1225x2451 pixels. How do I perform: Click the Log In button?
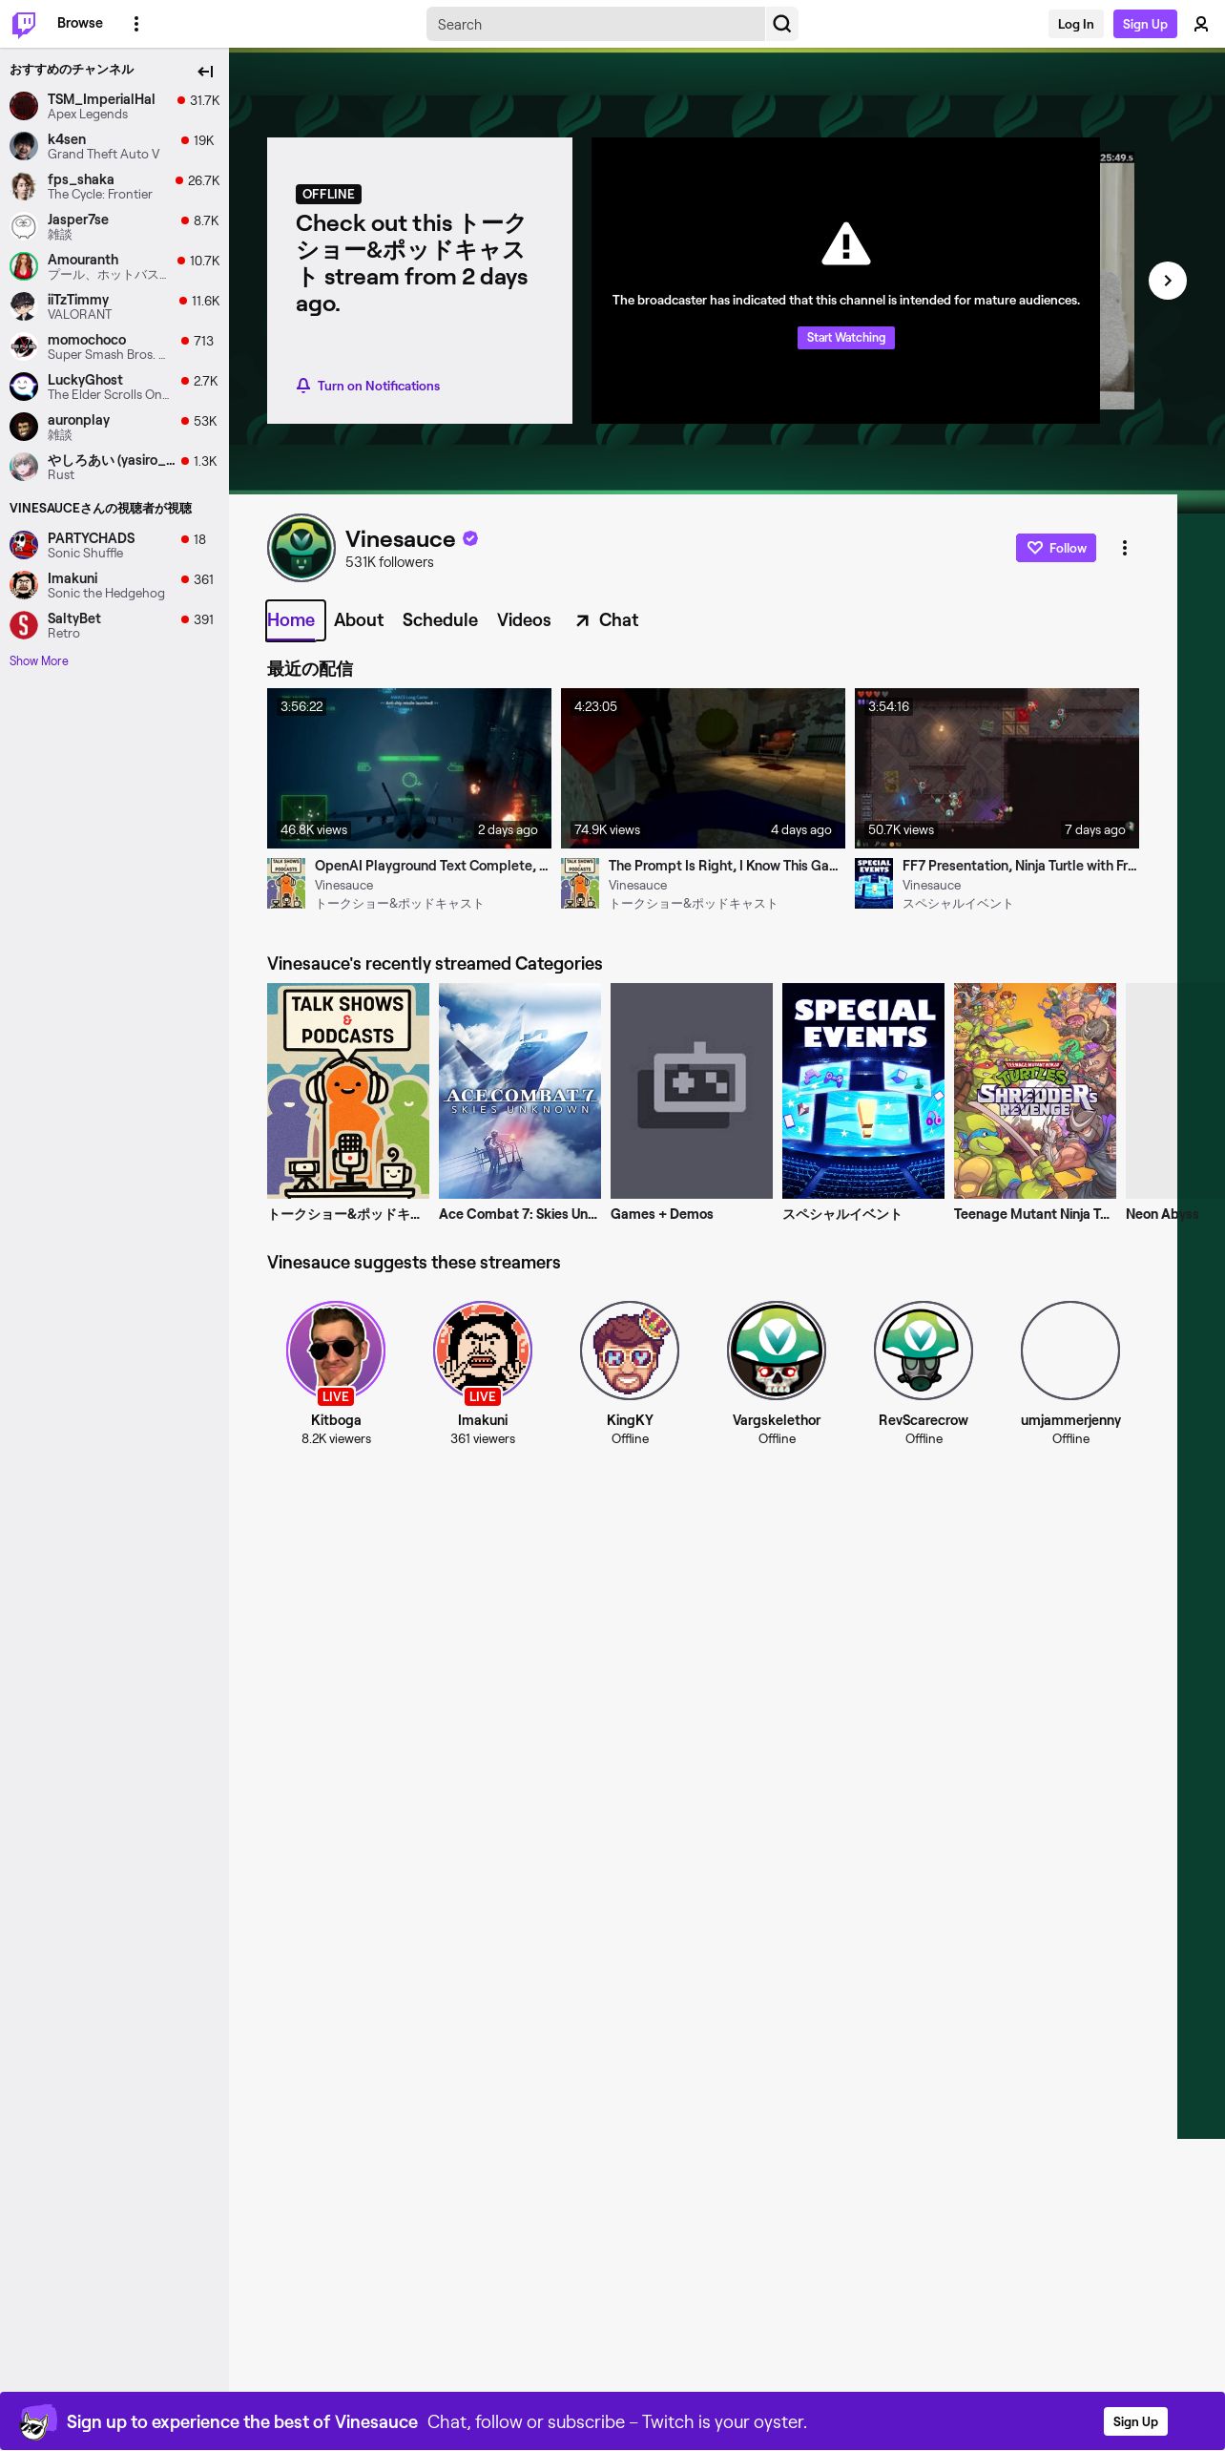[x=1075, y=24]
